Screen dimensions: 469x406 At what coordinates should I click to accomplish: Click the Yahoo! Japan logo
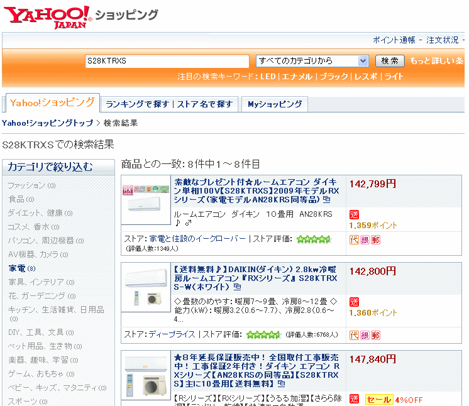(47, 17)
